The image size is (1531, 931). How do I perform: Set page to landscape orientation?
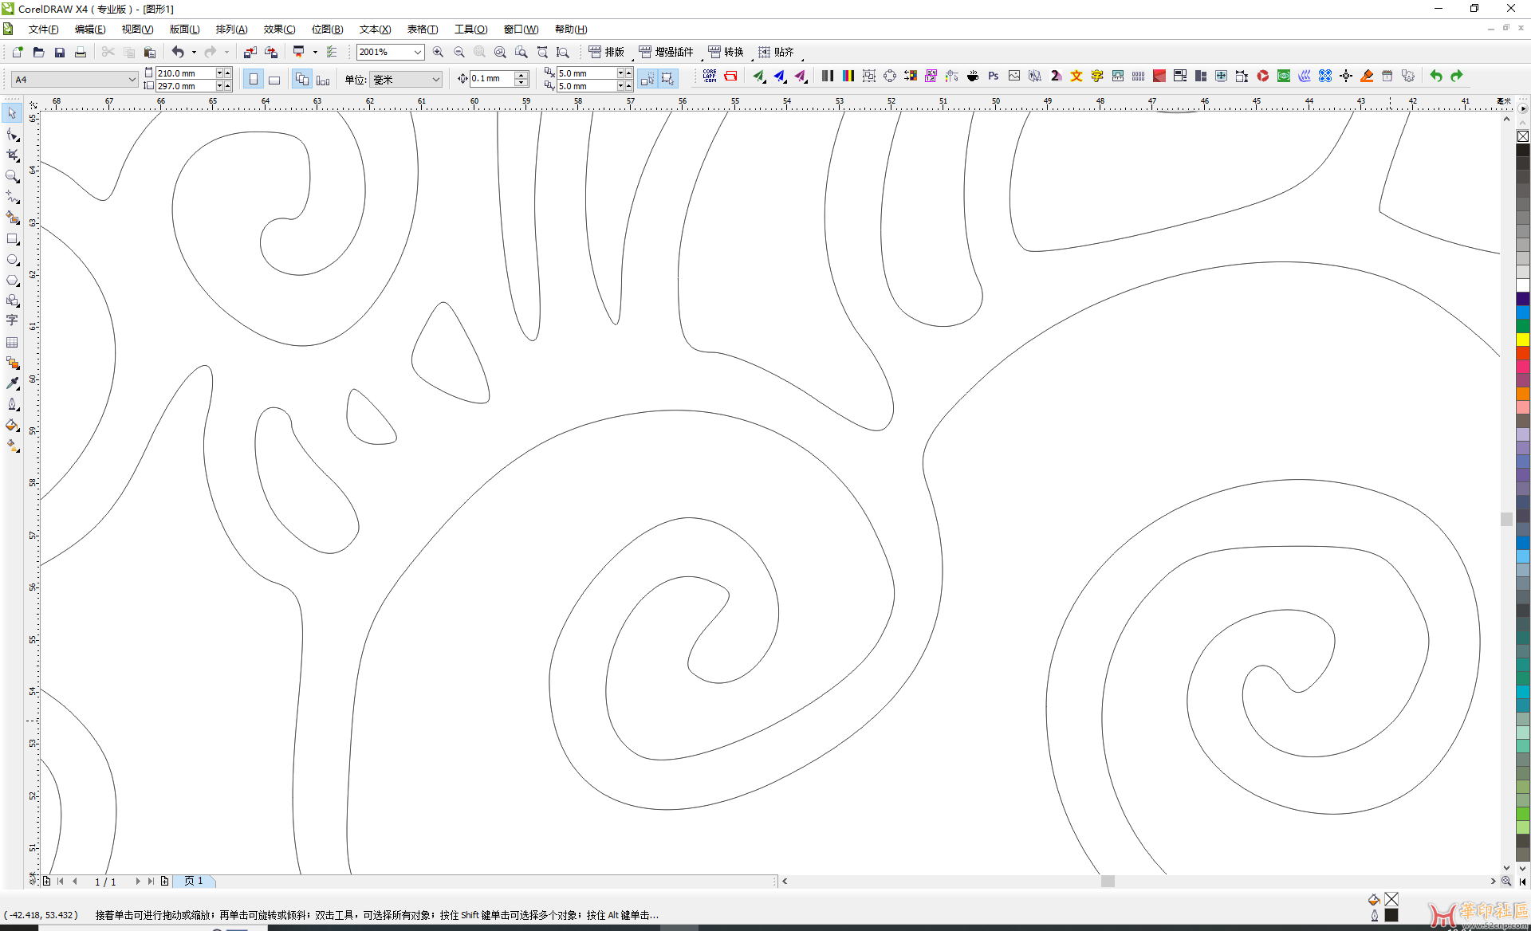pos(274,79)
